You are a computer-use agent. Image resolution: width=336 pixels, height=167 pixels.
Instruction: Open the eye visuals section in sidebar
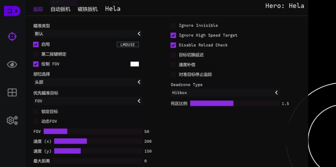click(x=12, y=65)
